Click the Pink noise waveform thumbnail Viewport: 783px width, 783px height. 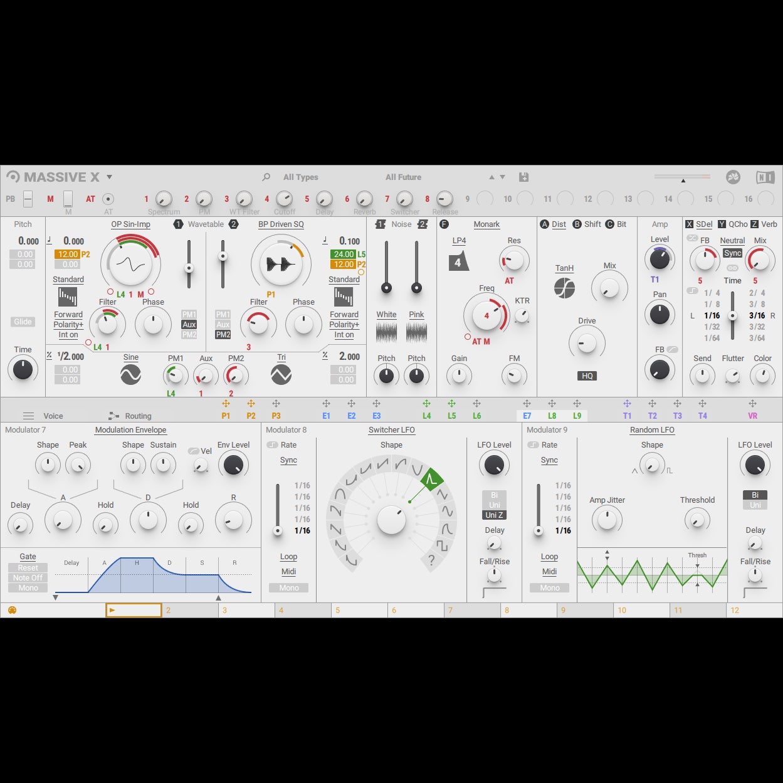(x=416, y=332)
